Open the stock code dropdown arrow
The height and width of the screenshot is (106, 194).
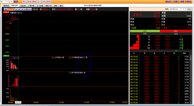point(7,2)
